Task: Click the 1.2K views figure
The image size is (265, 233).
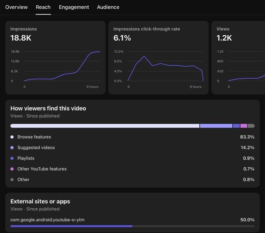Action: [x=224, y=38]
